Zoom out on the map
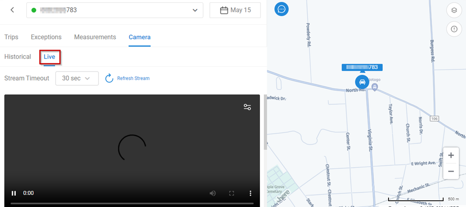466x207 pixels. click(451, 171)
